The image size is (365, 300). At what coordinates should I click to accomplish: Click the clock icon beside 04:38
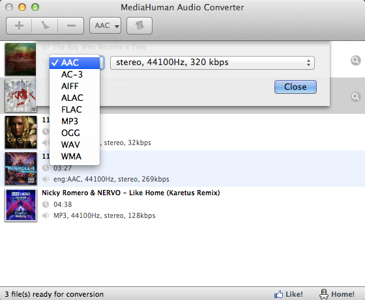(x=46, y=204)
